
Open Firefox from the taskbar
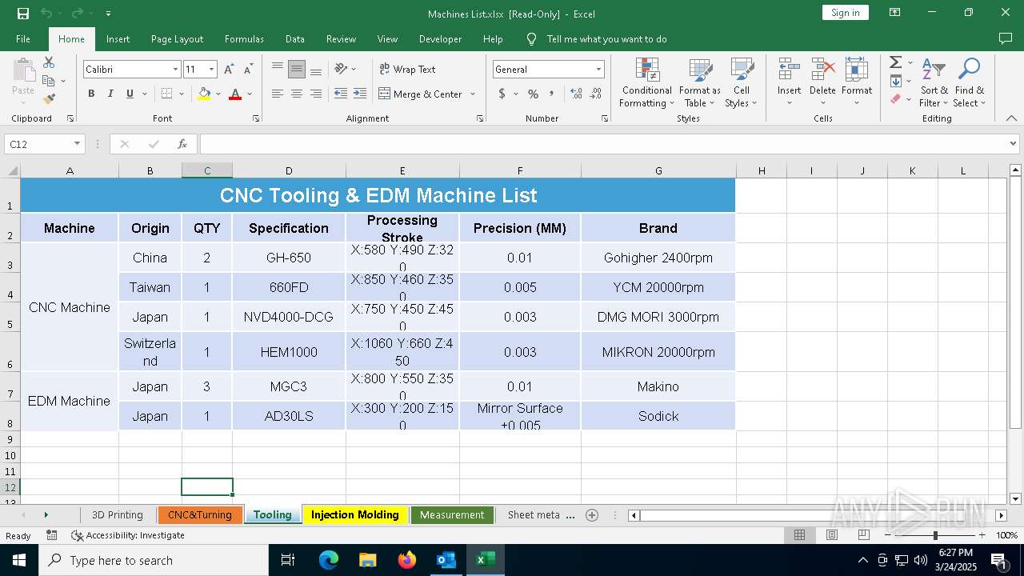coord(407,560)
